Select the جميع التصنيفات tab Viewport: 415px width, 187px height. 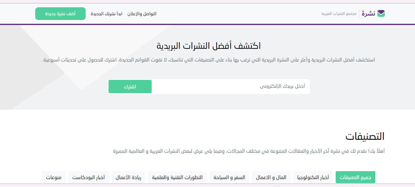355,177
